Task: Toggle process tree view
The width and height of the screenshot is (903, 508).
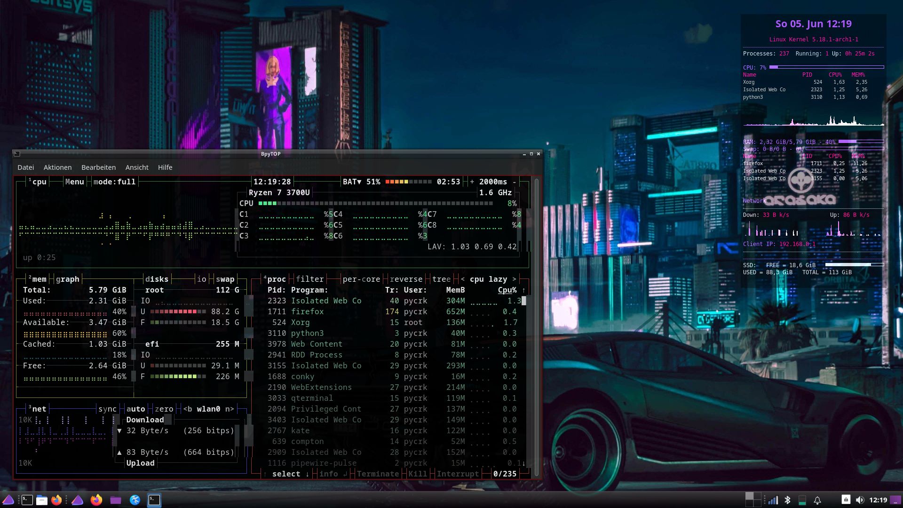Action: point(441,279)
